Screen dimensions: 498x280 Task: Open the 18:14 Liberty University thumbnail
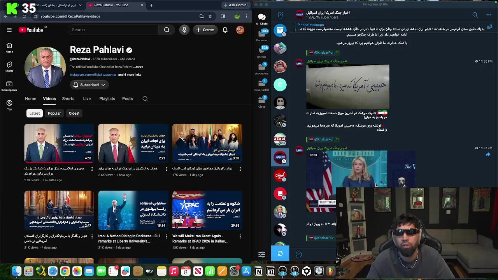click(x=133, y=210)
